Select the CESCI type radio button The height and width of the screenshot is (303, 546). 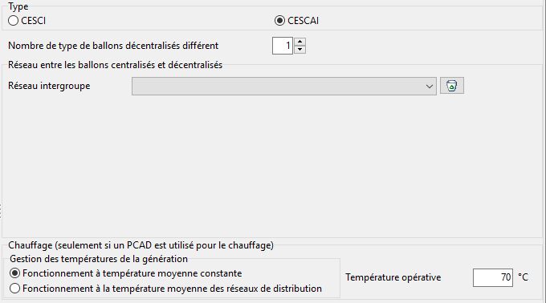[13, 21]
